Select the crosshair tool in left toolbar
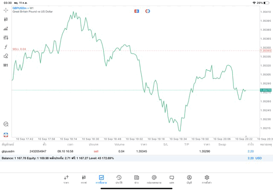This screenshot has width=273, height=191. tap(6, 10)
